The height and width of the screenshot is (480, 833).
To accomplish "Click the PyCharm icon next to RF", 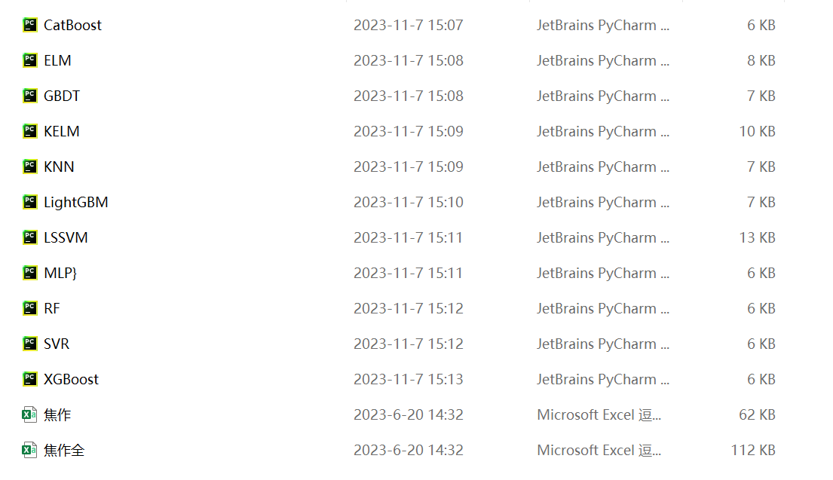I will pos(30,308).
